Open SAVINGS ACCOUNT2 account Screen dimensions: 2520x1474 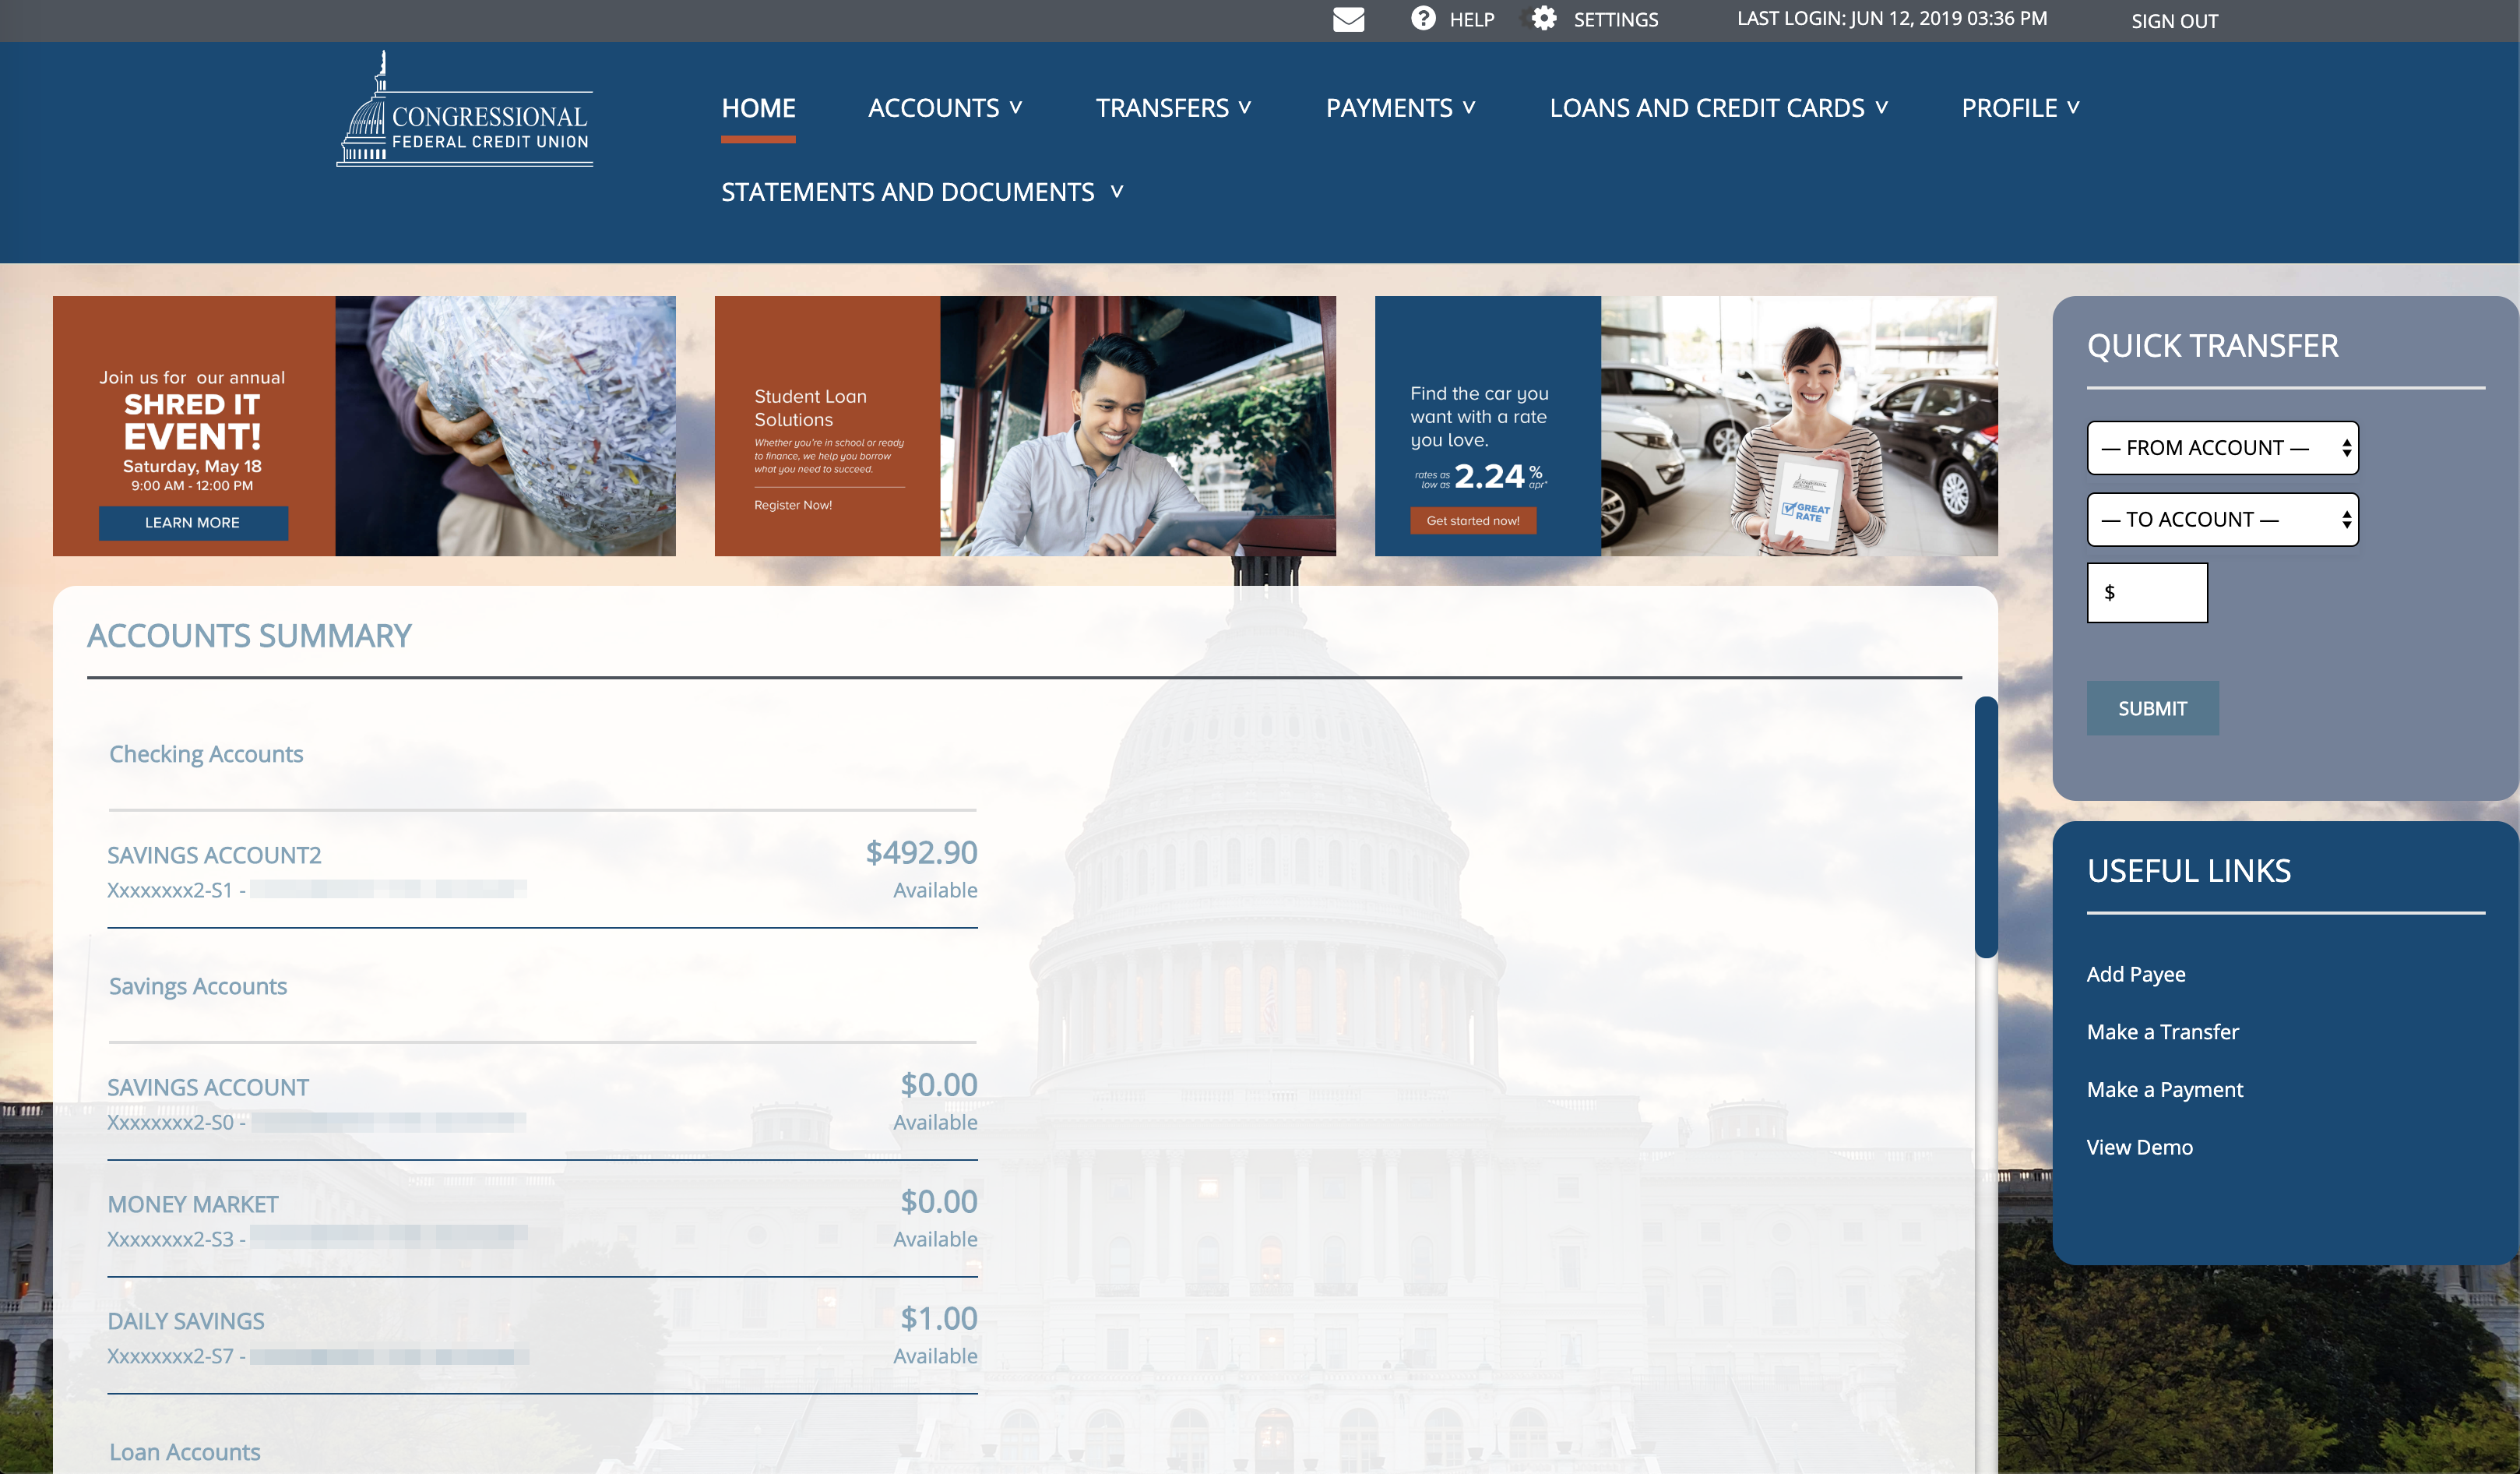(214, 855)
